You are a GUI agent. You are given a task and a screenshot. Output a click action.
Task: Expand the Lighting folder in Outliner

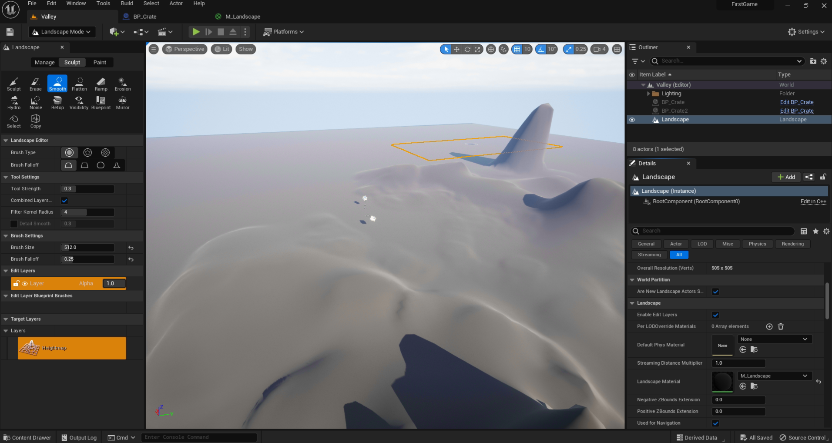[648, 94]
